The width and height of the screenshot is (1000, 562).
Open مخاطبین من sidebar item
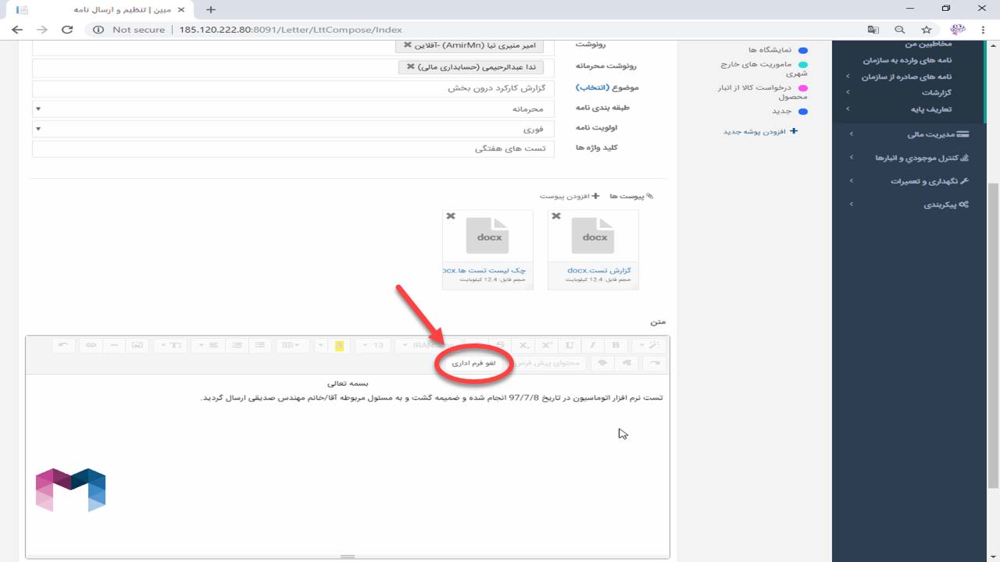tap(927, 45)
